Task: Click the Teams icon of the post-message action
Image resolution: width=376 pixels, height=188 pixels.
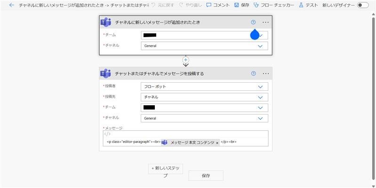Action: pyautogui.click(x=106, y=73)
